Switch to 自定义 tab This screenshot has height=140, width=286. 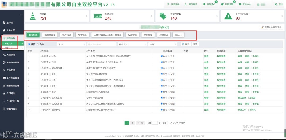[178, 35]
